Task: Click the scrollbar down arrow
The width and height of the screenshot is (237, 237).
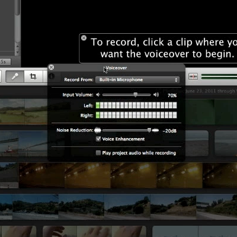Action: pyautogui.click(x=18, y=52)
